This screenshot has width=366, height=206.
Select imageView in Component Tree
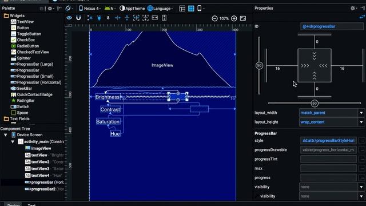click(x=38, y=148)
